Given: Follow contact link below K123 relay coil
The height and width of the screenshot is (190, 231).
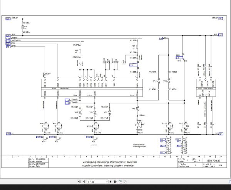Looking at the screenshot, I should [89, 137].
